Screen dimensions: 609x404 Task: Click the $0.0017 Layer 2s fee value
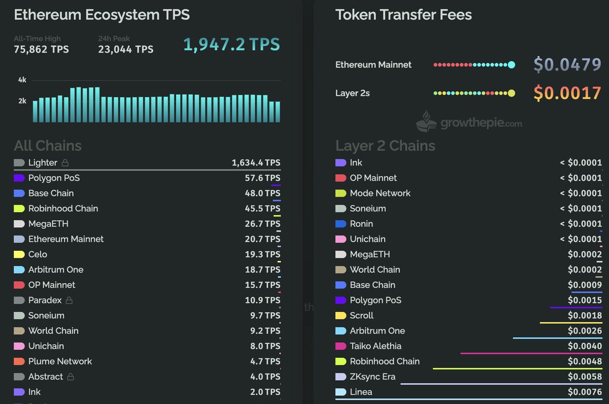tap(567, 93)
